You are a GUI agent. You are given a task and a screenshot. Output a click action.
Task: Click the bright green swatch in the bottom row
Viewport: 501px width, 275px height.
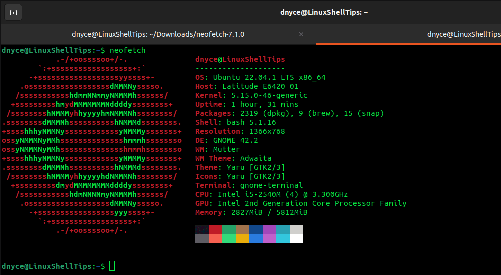[x=229, y=239]
